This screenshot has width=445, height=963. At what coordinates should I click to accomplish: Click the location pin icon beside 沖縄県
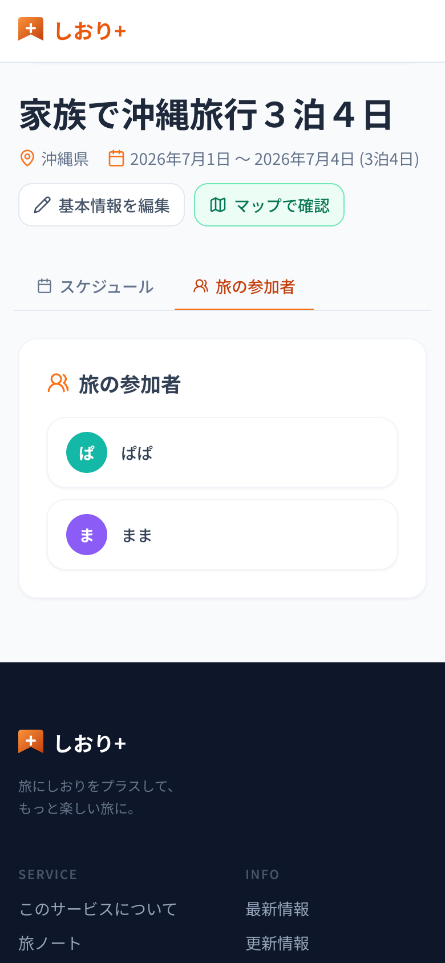27,158
